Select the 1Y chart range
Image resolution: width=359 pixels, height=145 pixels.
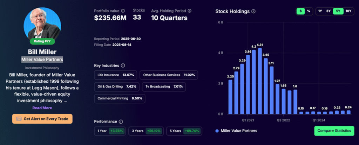[320, 11]
